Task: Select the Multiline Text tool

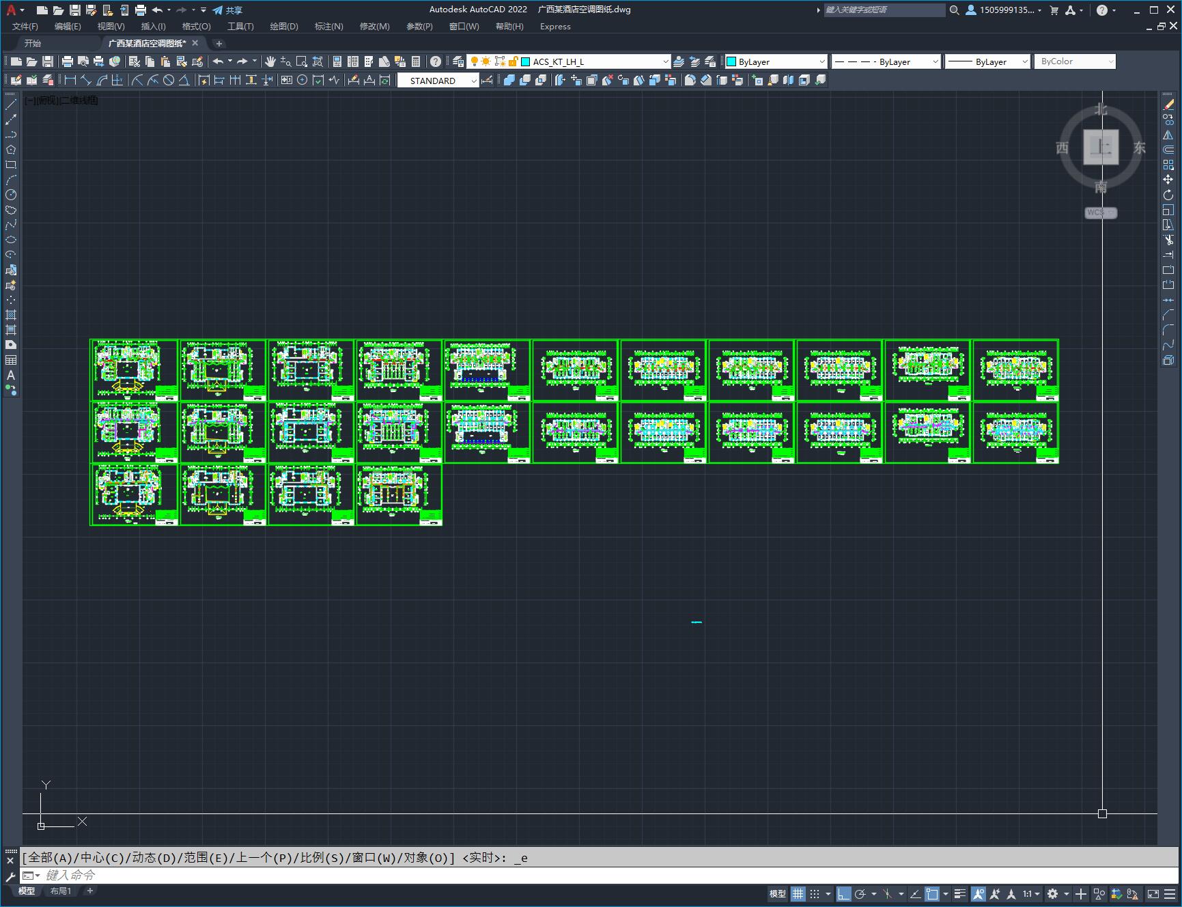Action: (x=11, y=375)
